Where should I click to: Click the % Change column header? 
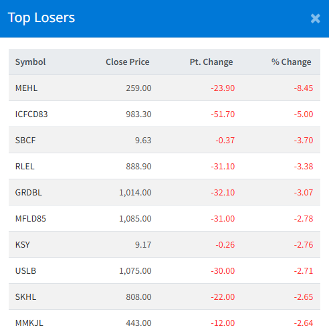pos(291,62)
